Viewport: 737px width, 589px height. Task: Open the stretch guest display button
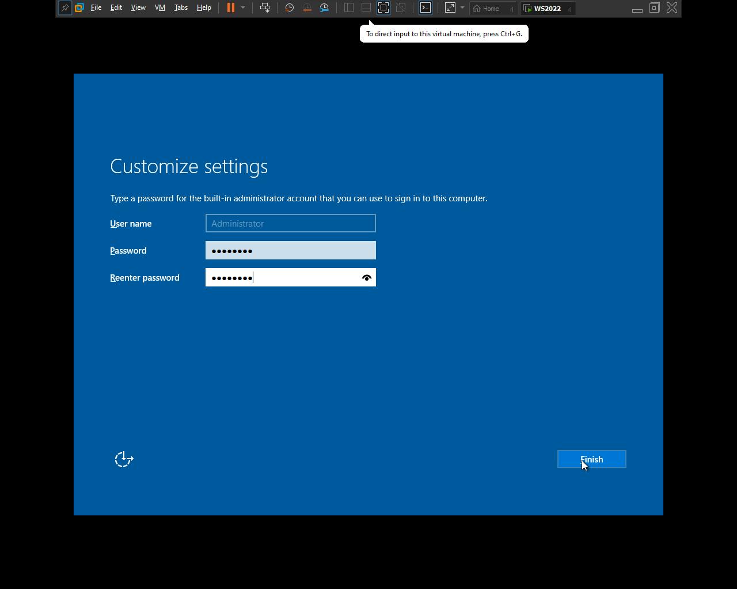(x=450, y=8)
